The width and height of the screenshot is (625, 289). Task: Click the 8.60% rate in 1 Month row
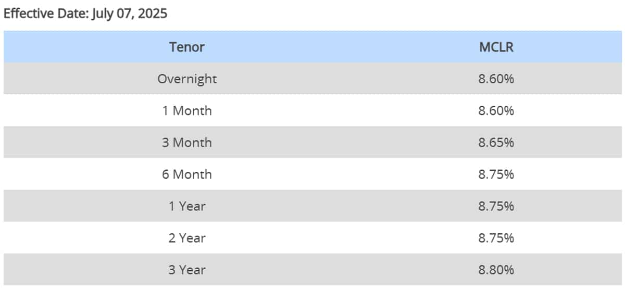click(x=496, y=111)
